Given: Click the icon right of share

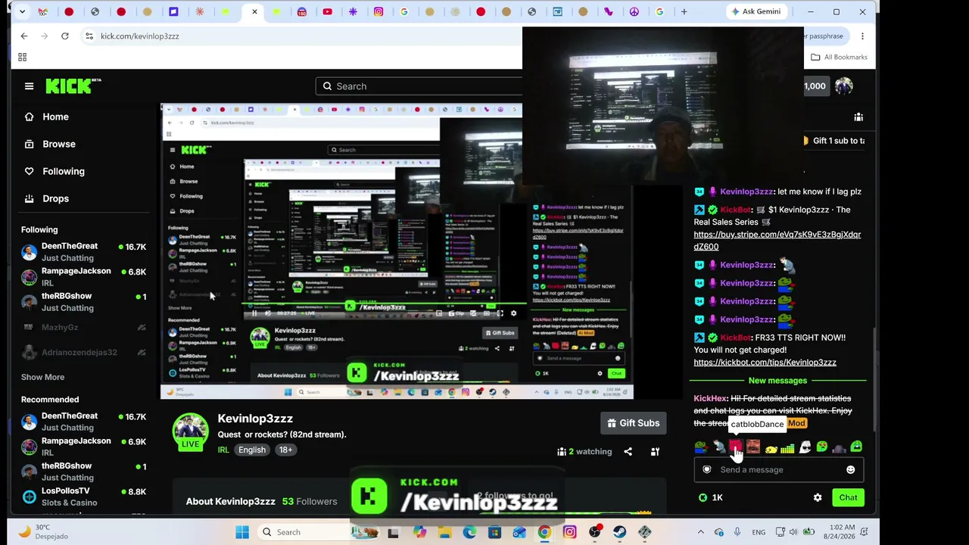Looking at the screenshot, I should [655, 452].
